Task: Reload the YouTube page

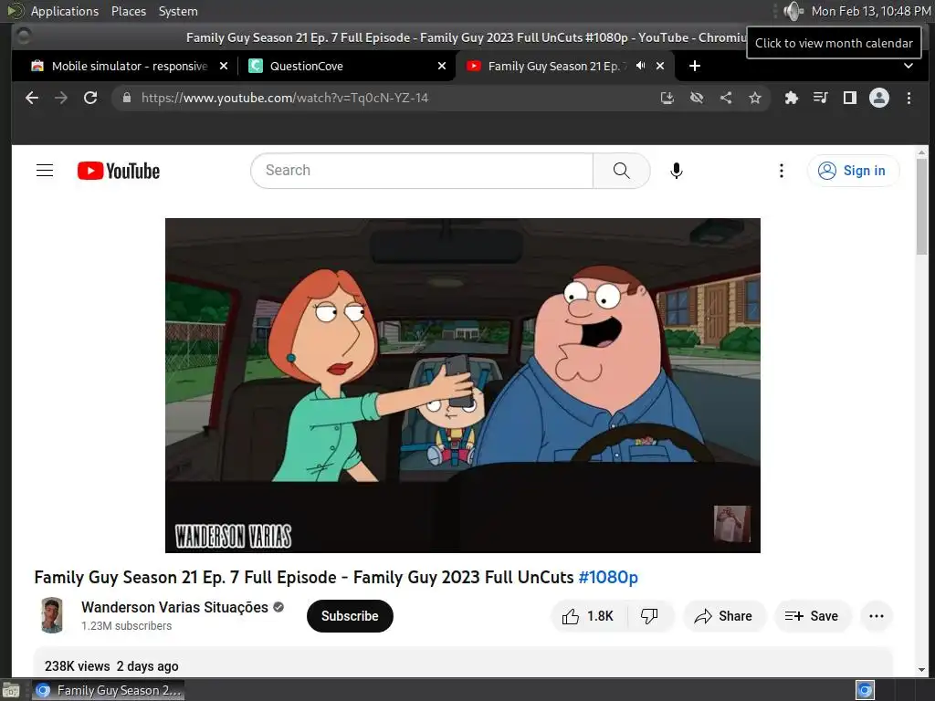Action: coord(90,98)
